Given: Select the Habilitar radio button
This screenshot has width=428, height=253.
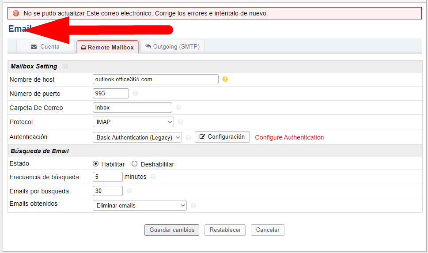Looking at the screenshot, I should 96,164.
